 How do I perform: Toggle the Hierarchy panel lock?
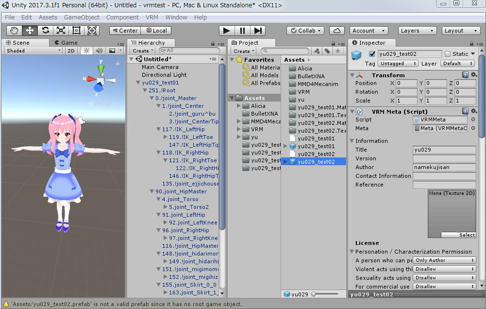pos(213,43)
